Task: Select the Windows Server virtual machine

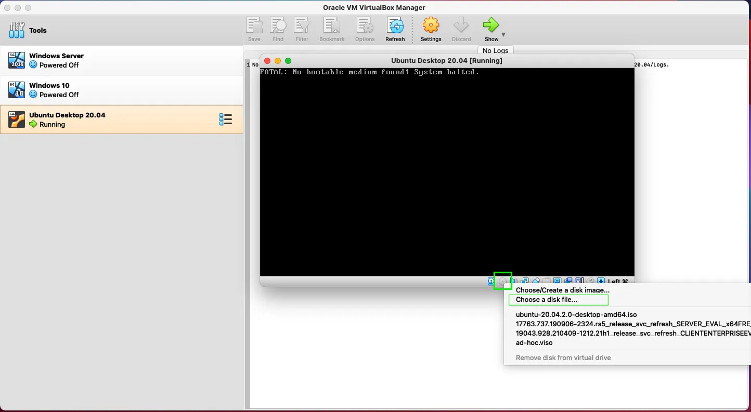Action: point(122,60)
